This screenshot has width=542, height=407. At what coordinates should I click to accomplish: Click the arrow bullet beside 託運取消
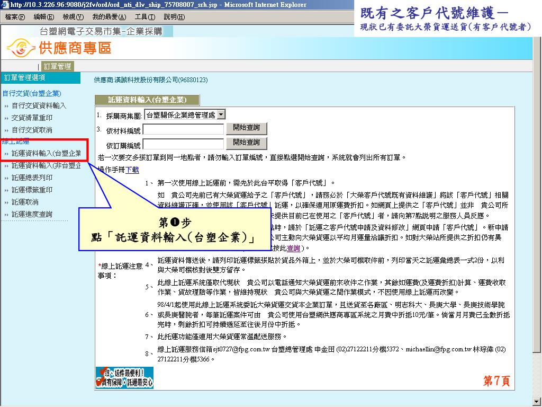tap(6, 202)
